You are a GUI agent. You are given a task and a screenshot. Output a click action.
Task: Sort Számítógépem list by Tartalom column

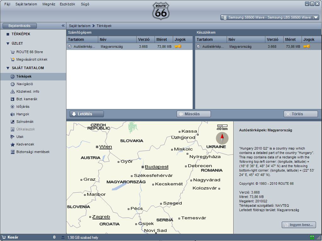tap(82, 40)
